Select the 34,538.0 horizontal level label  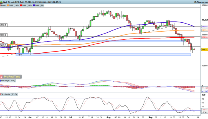[x=3, y=25]
